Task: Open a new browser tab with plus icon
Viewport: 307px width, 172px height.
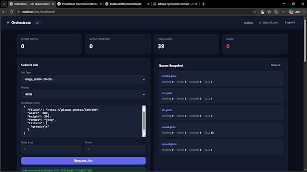Action: coord(204,4)
